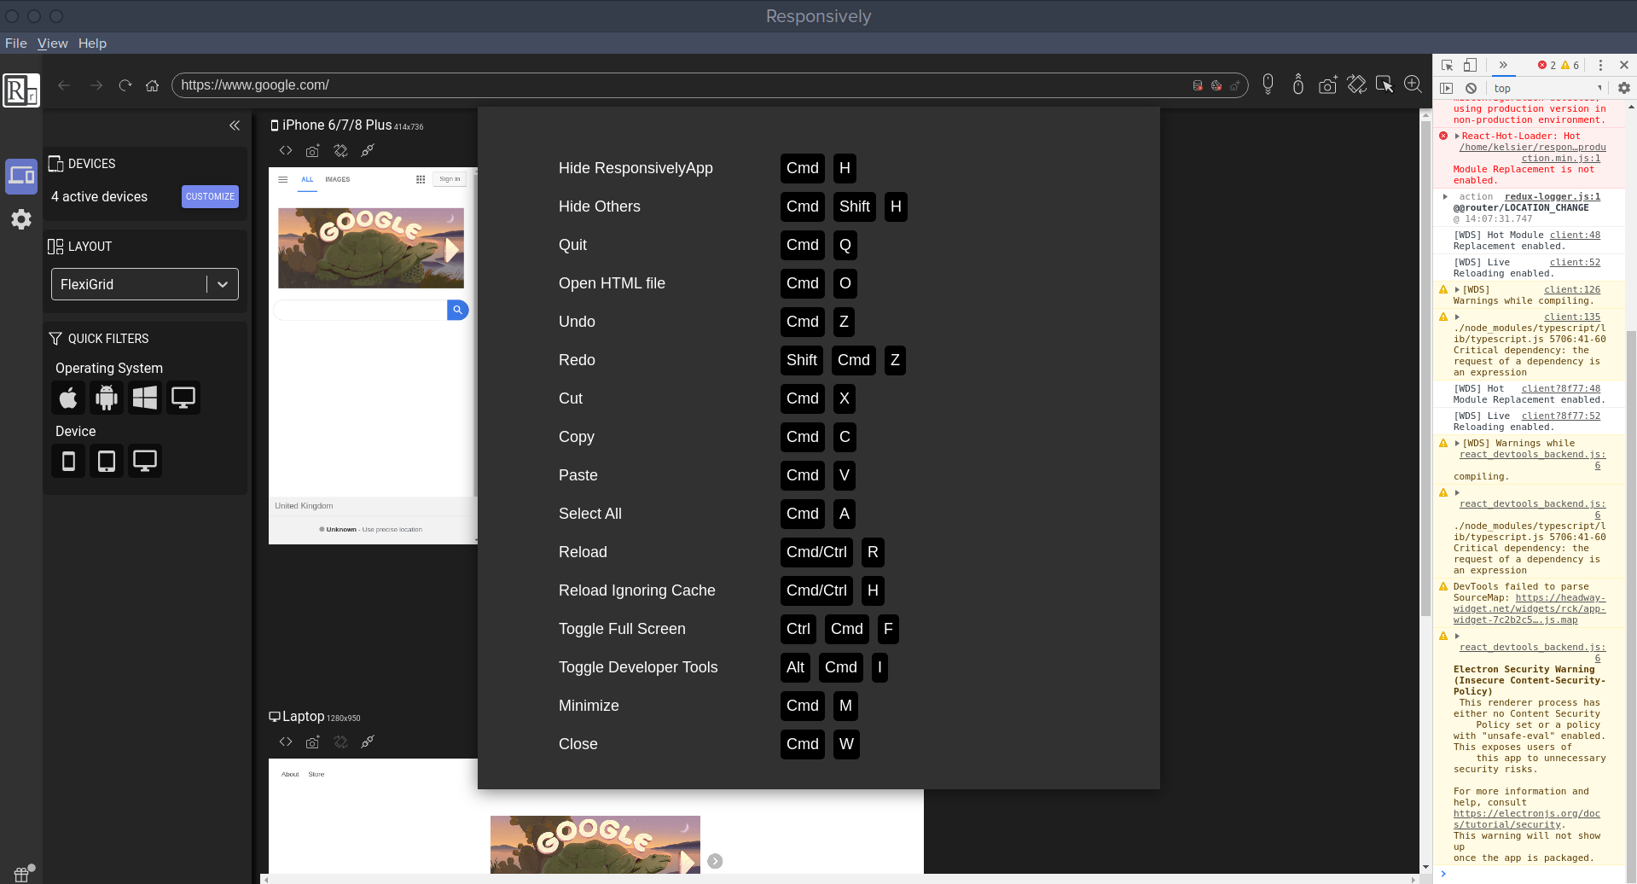The height and width of the screenshot is (884, 1637).
Task: Filter devices by desktop PC operating system
Action: [183, 398]
